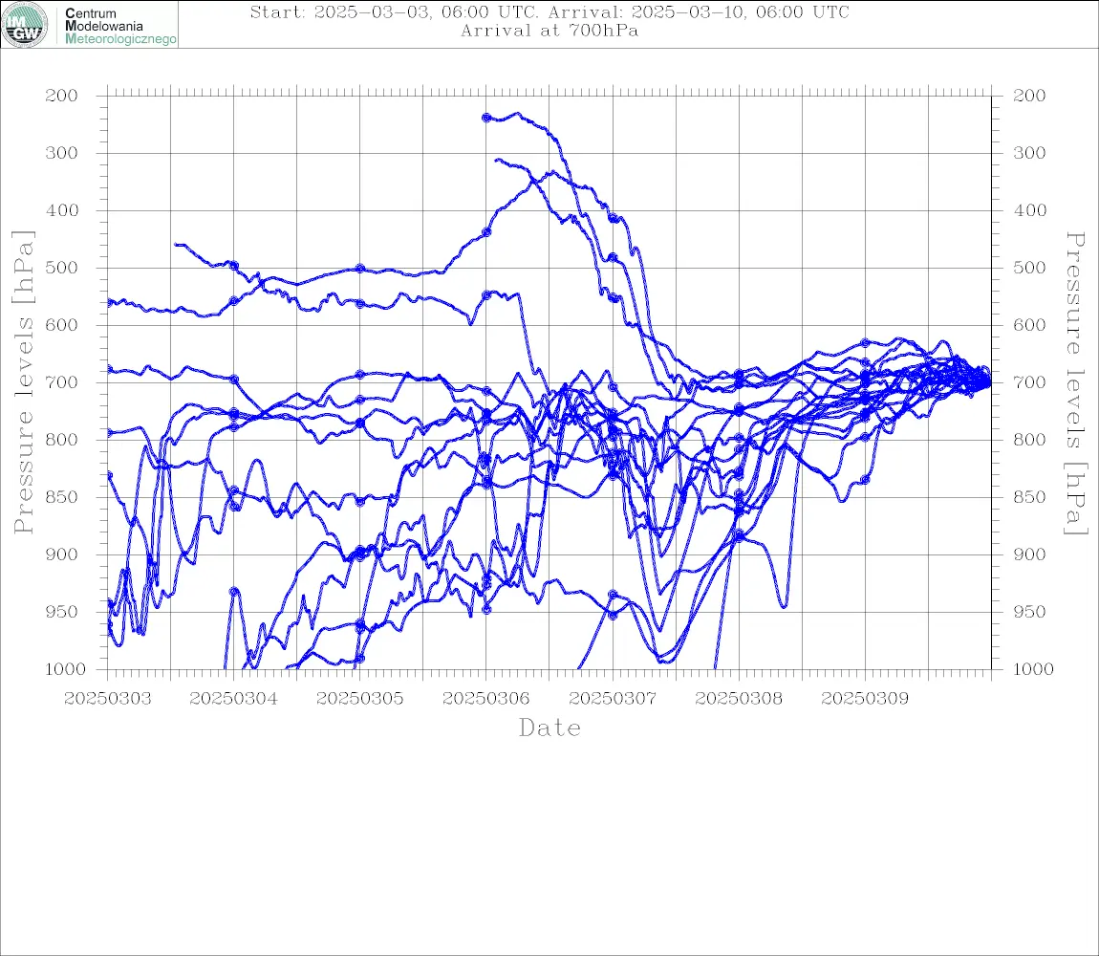Click the 'Date' x-axis label
Screen dimensions: 1099x956
(549, 728)
